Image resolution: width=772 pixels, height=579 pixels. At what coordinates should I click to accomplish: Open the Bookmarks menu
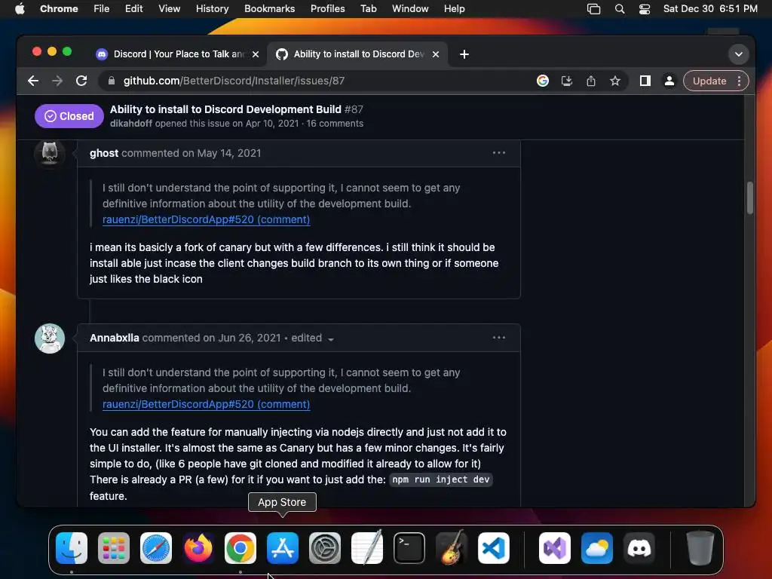(269, 9)
